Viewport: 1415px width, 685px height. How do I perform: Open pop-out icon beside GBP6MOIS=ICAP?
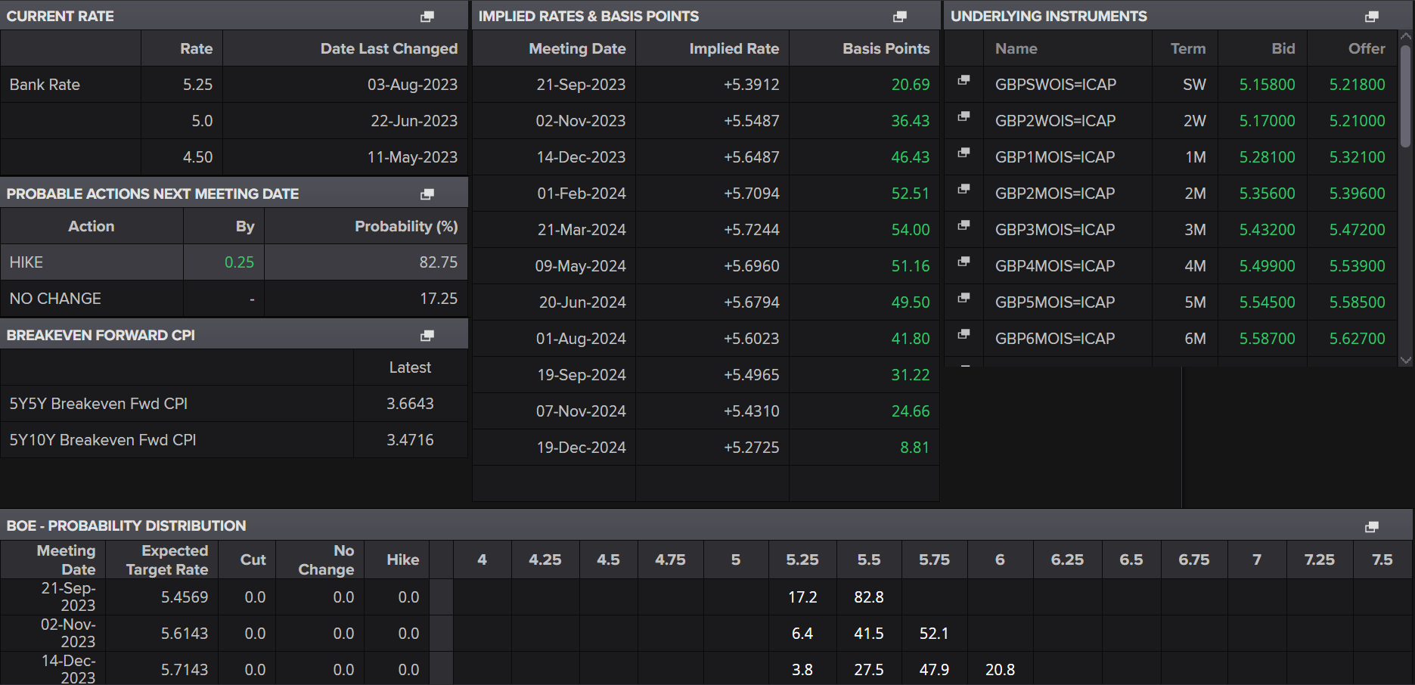pyautogui.click(x=964, y=334)
